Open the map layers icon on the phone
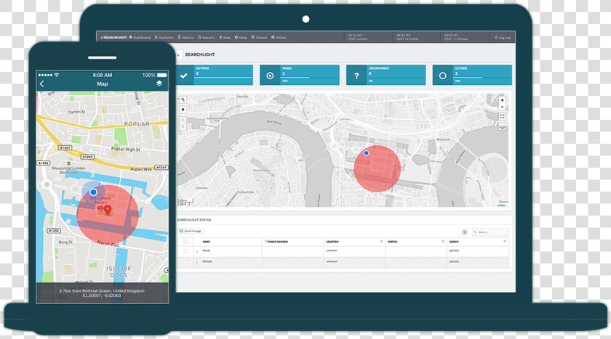Viewport: 611px width, 339px height. pyautogui.click(x=159, y=83)
